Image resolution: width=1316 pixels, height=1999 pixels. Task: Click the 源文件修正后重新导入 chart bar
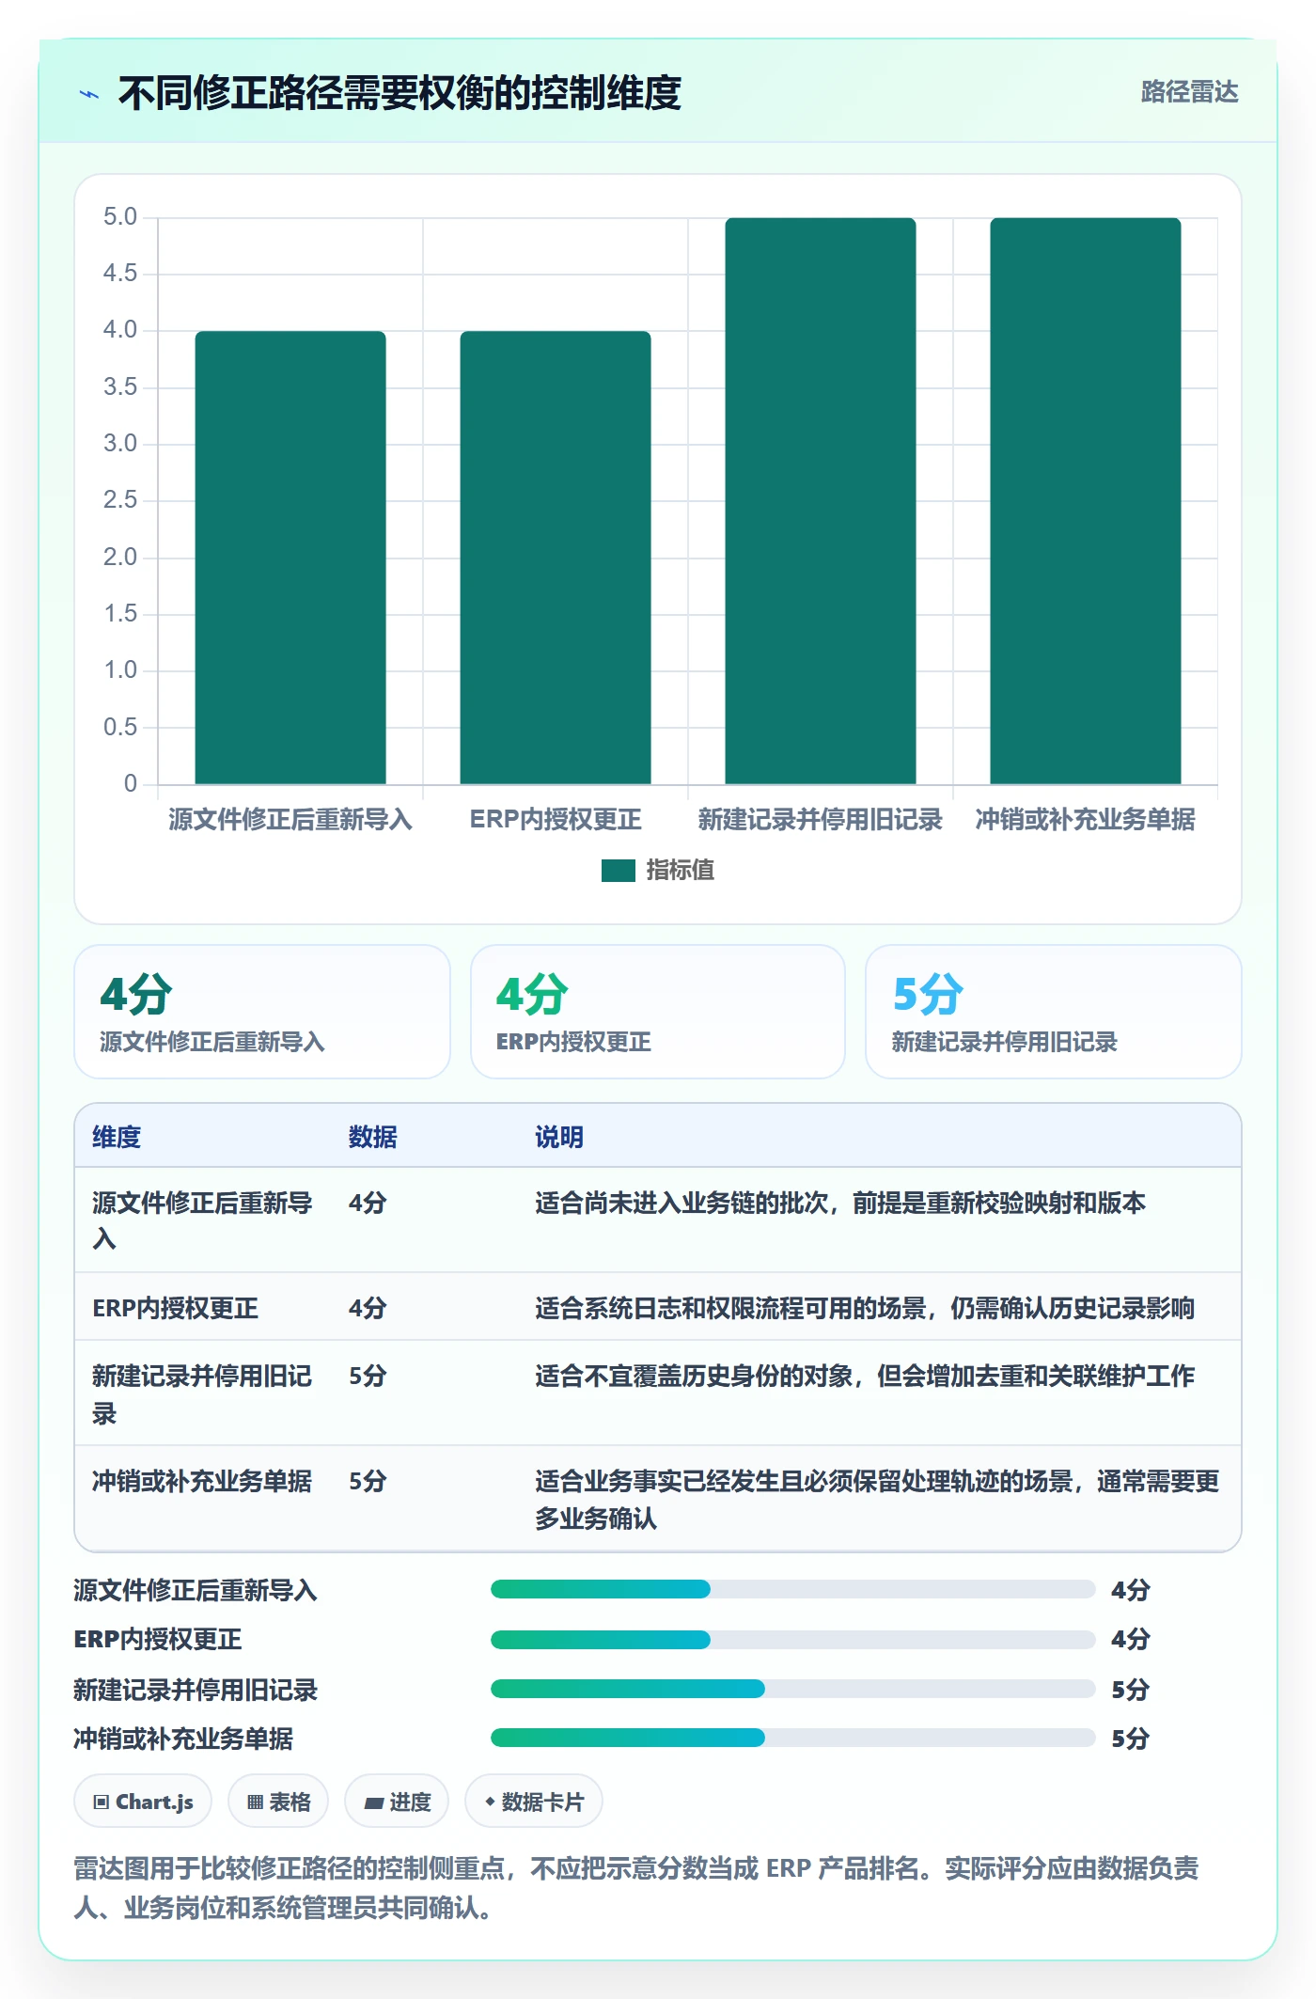click(x=290, y=558)
